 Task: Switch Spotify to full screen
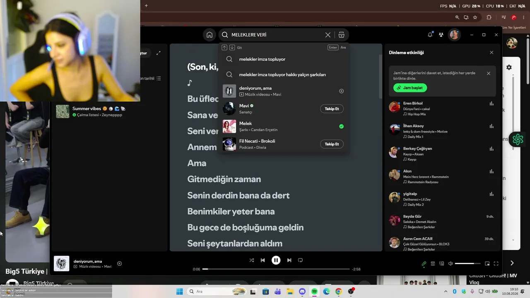(496, 264)
